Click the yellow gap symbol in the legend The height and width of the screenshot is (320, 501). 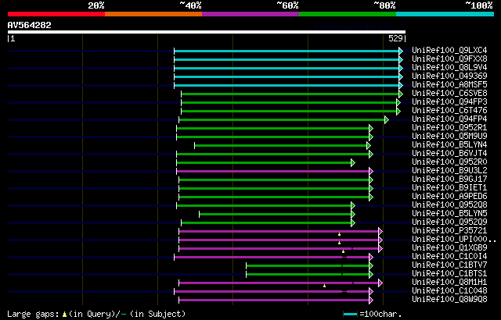tap(64, 314)
